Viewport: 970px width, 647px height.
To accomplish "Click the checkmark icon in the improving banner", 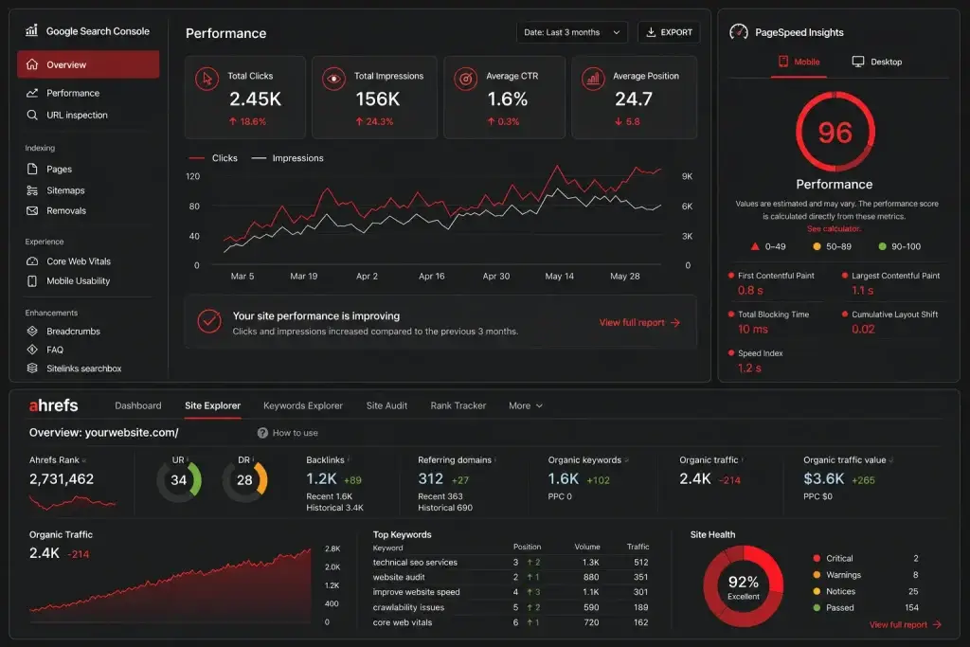I will [209, 321].
